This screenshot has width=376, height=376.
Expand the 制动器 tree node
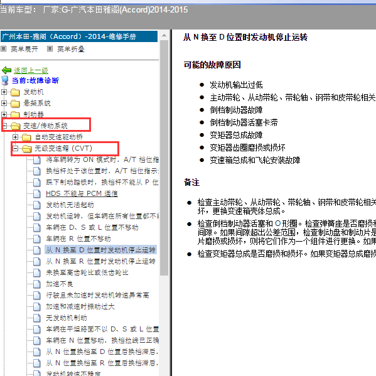point(4,114)
